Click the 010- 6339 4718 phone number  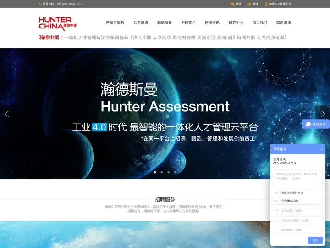284,163
